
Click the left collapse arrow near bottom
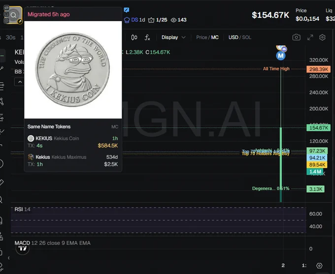click(8, 258)
